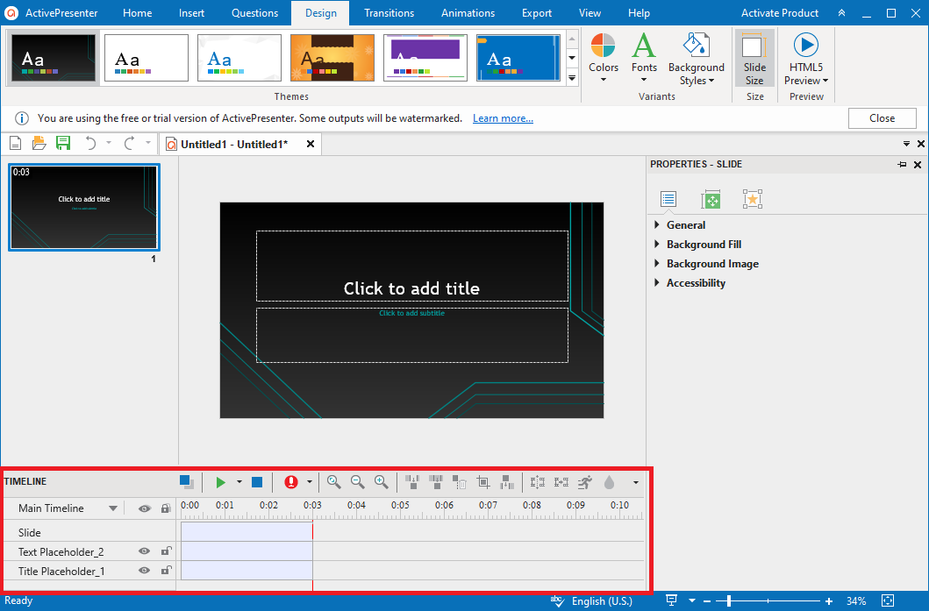Click the red record narration button

pyautogui.click(x=291, y=482)
